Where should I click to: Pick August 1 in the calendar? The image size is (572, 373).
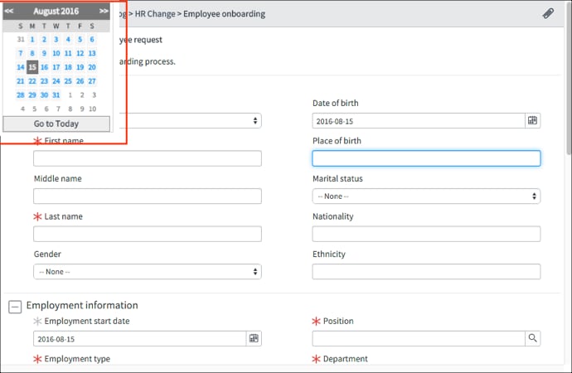32,40
